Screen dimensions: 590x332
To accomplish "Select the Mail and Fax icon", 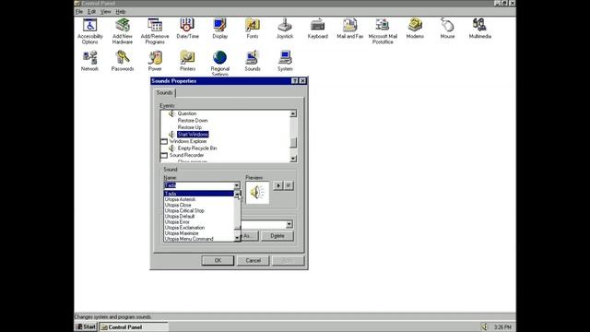I will (350, 29).
